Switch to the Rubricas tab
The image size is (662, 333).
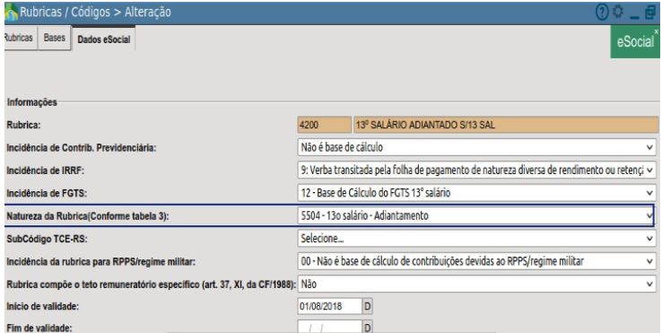(x=20, y=38)
